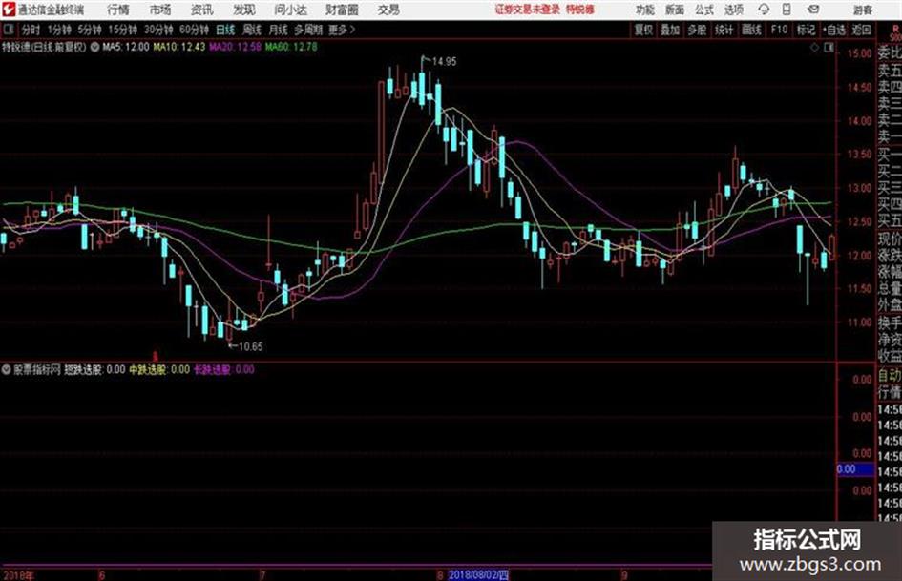902x581 pixels.
Task: Switch to 30分钟 period
Action: pos(158,30)
